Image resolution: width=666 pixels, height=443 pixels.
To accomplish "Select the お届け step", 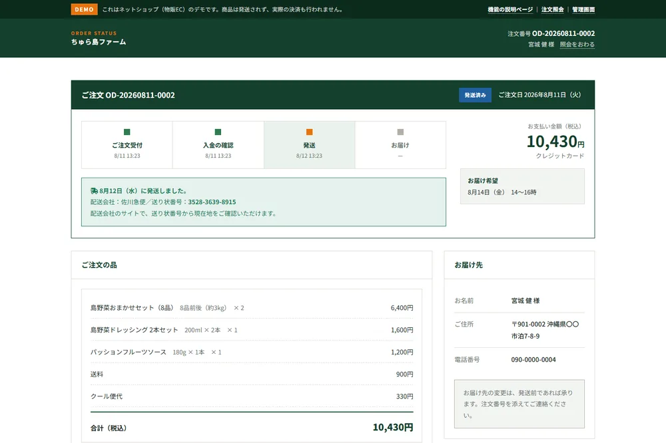I will (400, 145).
